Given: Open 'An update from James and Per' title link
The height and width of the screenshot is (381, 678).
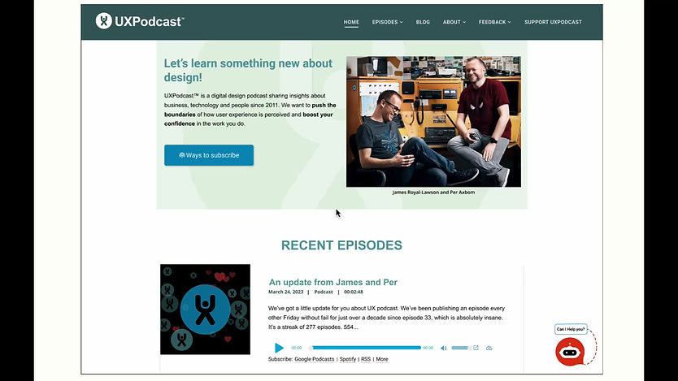Looking at the screenshot, I should [x=333, y=282].
